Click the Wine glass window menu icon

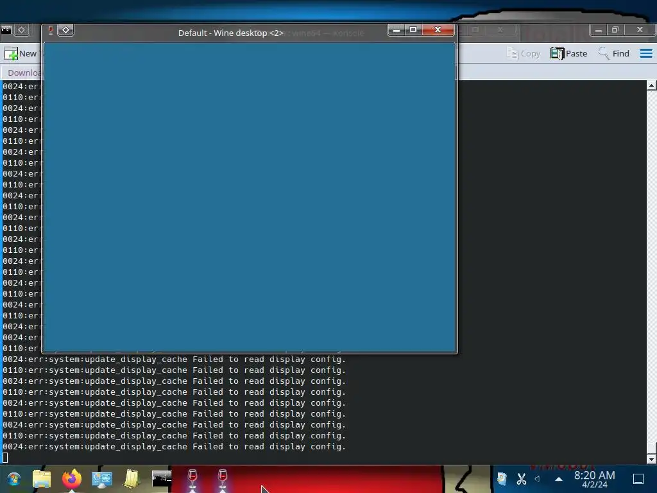50,30
